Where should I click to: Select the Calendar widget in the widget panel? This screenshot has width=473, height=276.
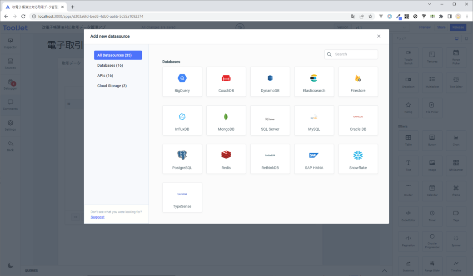[x=432, y=191]
